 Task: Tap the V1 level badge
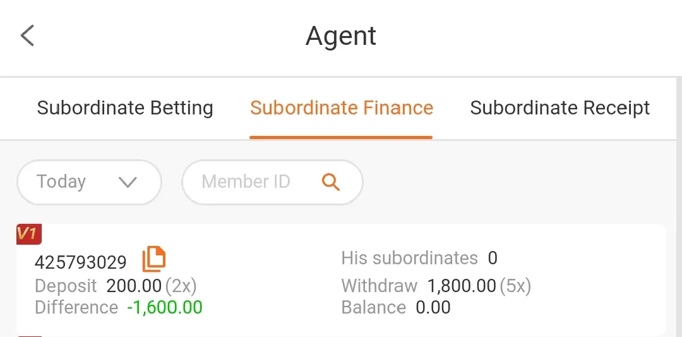28,234
